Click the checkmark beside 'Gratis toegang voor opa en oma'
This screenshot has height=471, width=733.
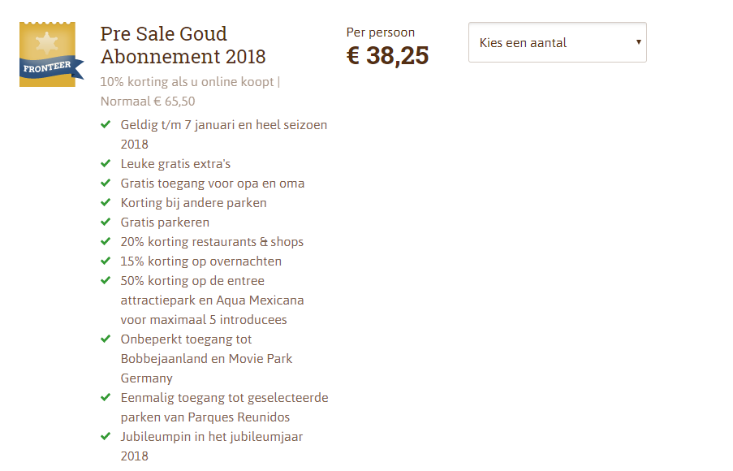pyautogui.click(x=106, y=184)
